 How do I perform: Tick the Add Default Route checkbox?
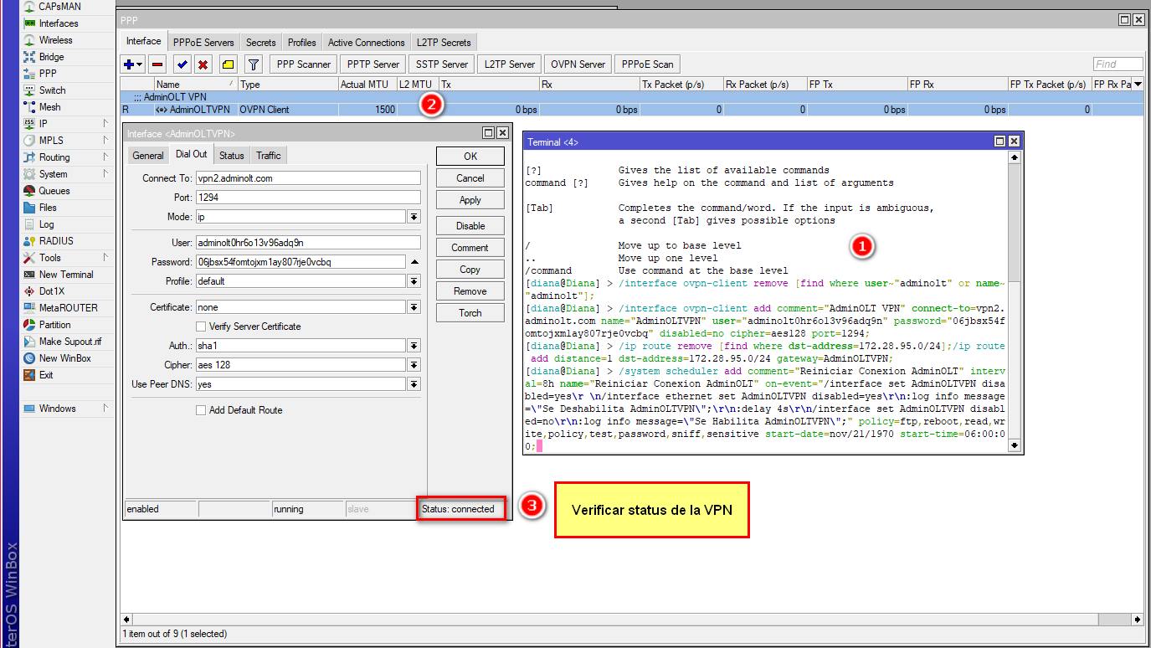pyautogui.click(x=201, y=410)
